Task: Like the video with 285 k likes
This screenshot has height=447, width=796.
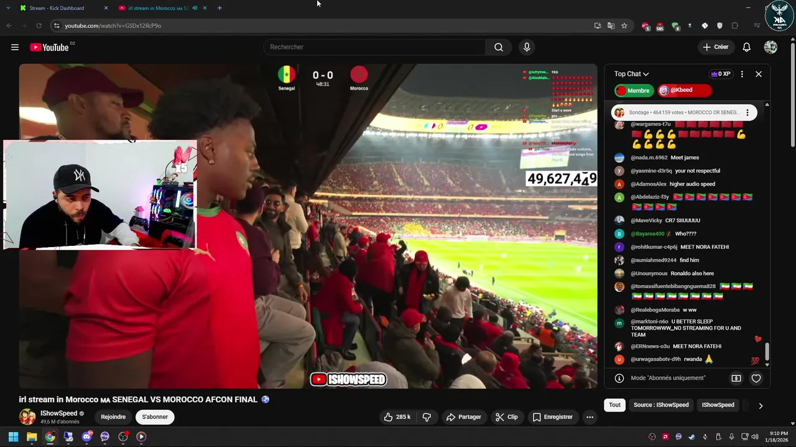Action: coord(397,417)
